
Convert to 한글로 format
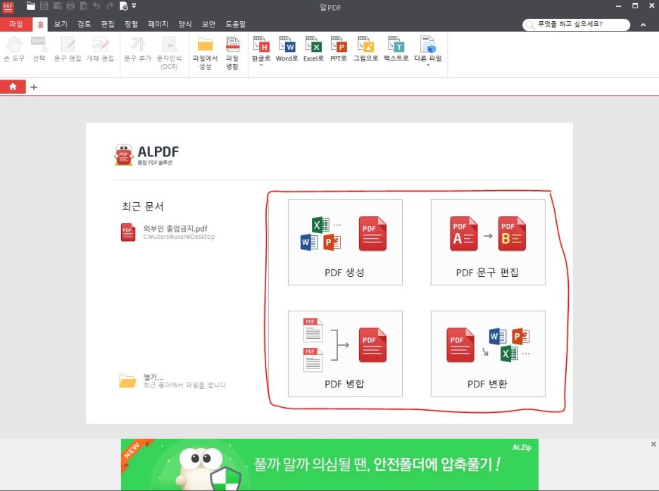[261, 49]
